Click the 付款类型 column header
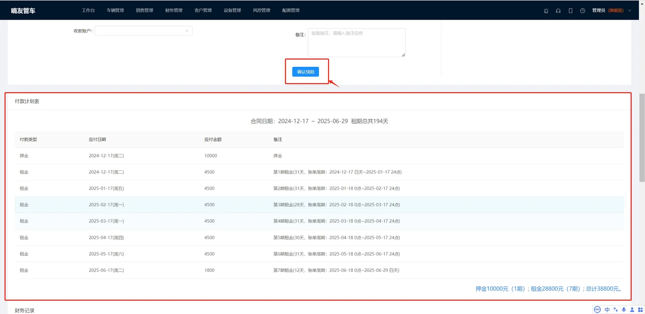The width and height of the screenshot is (645, 314). click(28, 140)
